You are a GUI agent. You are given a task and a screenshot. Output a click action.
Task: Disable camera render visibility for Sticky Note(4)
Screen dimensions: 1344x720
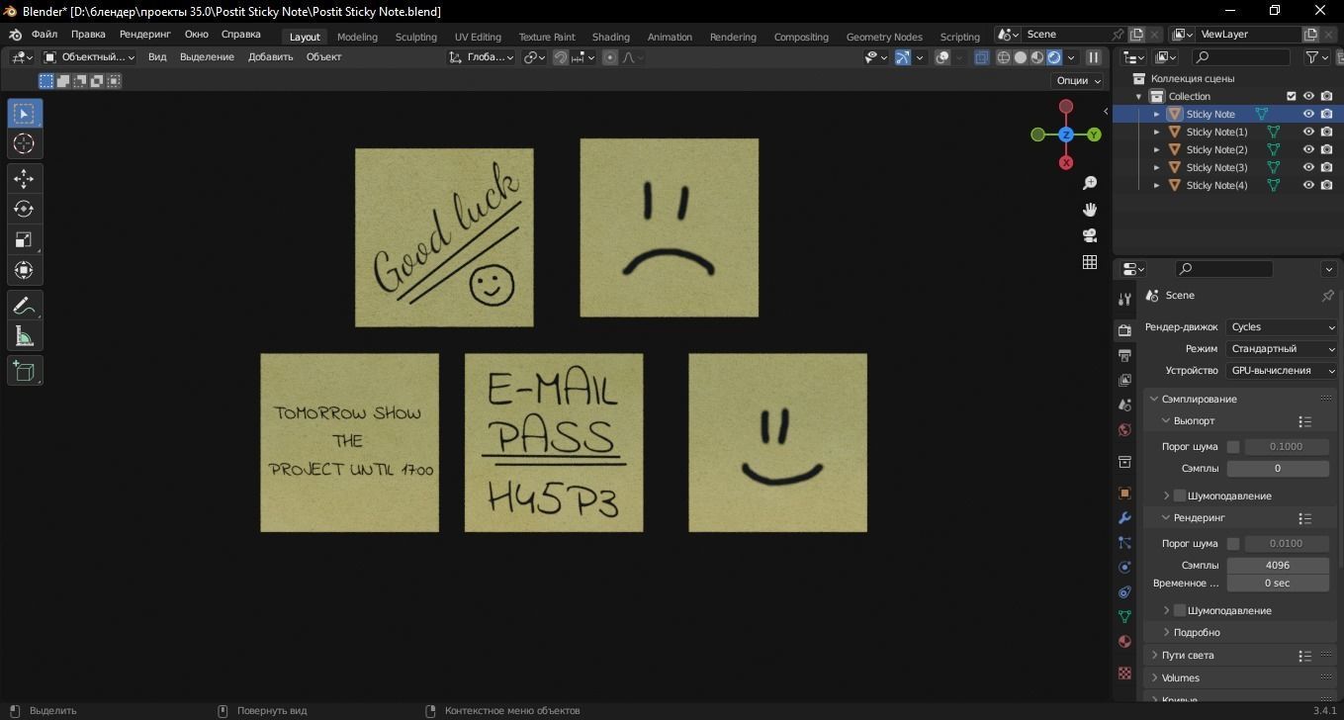point(1326,185)
